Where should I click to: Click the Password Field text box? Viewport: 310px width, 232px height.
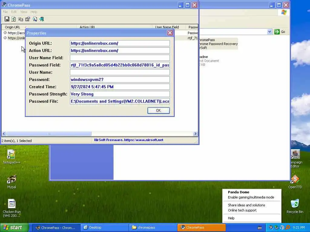[120, 65]
